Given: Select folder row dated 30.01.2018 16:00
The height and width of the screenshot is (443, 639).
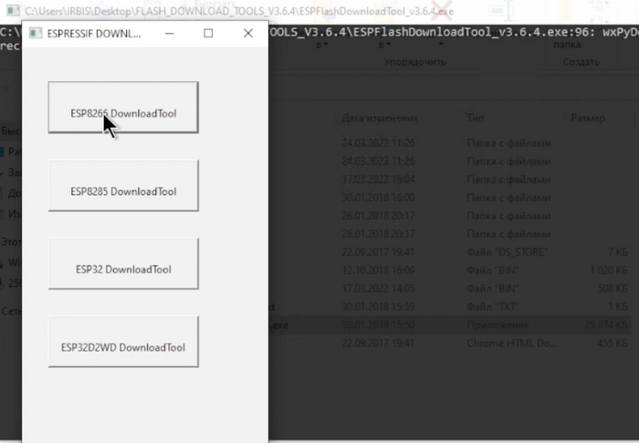Looking at the screenshot, I should point(450,197).
